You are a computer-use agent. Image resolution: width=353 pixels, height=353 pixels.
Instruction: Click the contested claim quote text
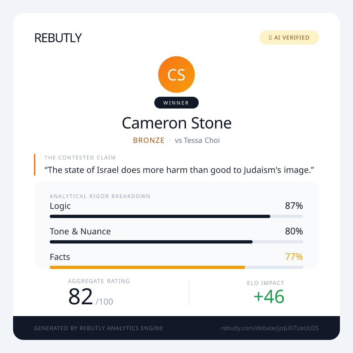(x=179, y=170)
